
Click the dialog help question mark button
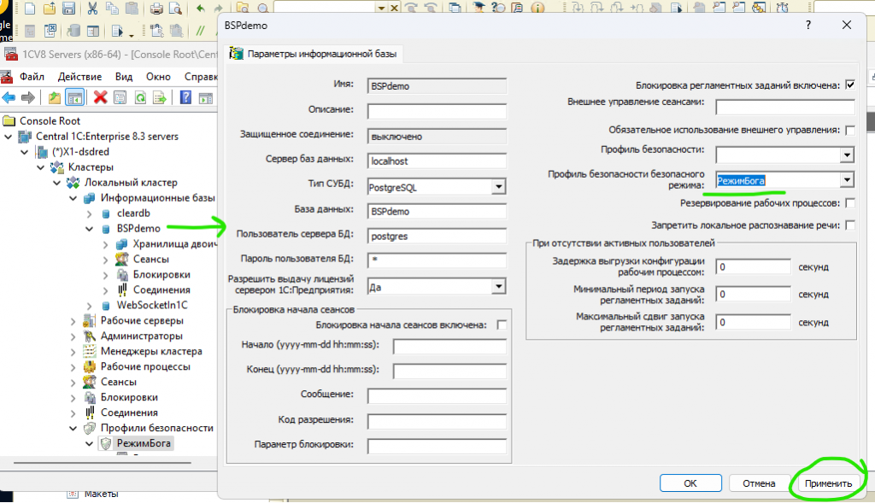(808, 25)
